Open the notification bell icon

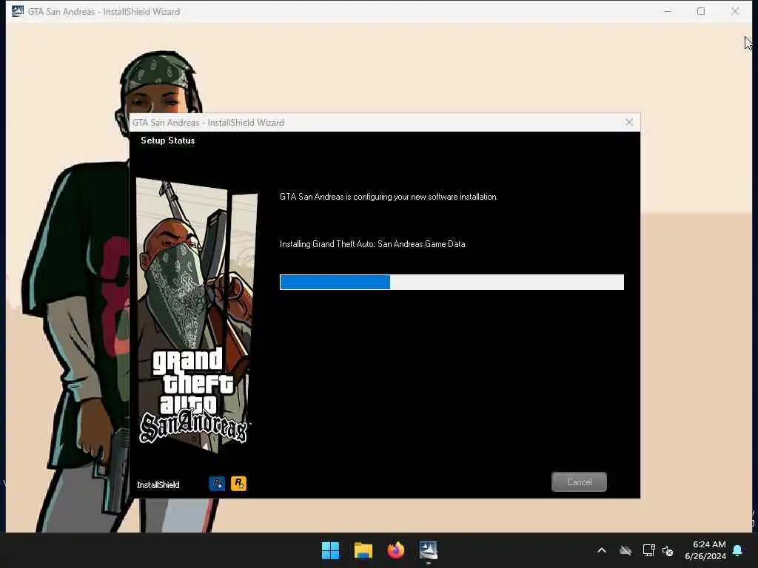[738, 550]
